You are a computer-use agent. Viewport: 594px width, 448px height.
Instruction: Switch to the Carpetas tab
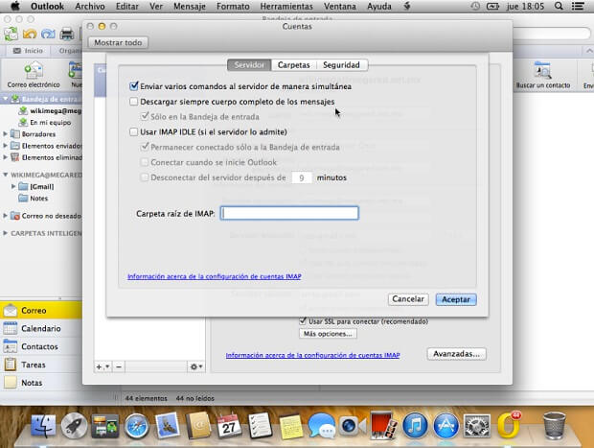click(293, 65)
